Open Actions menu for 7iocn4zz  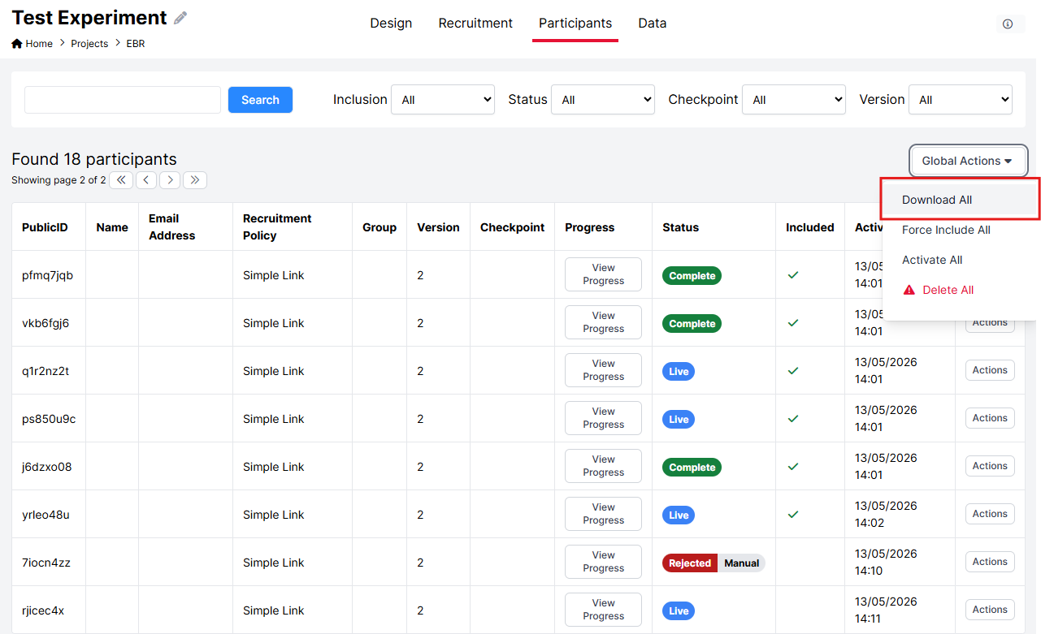(990, 562)
